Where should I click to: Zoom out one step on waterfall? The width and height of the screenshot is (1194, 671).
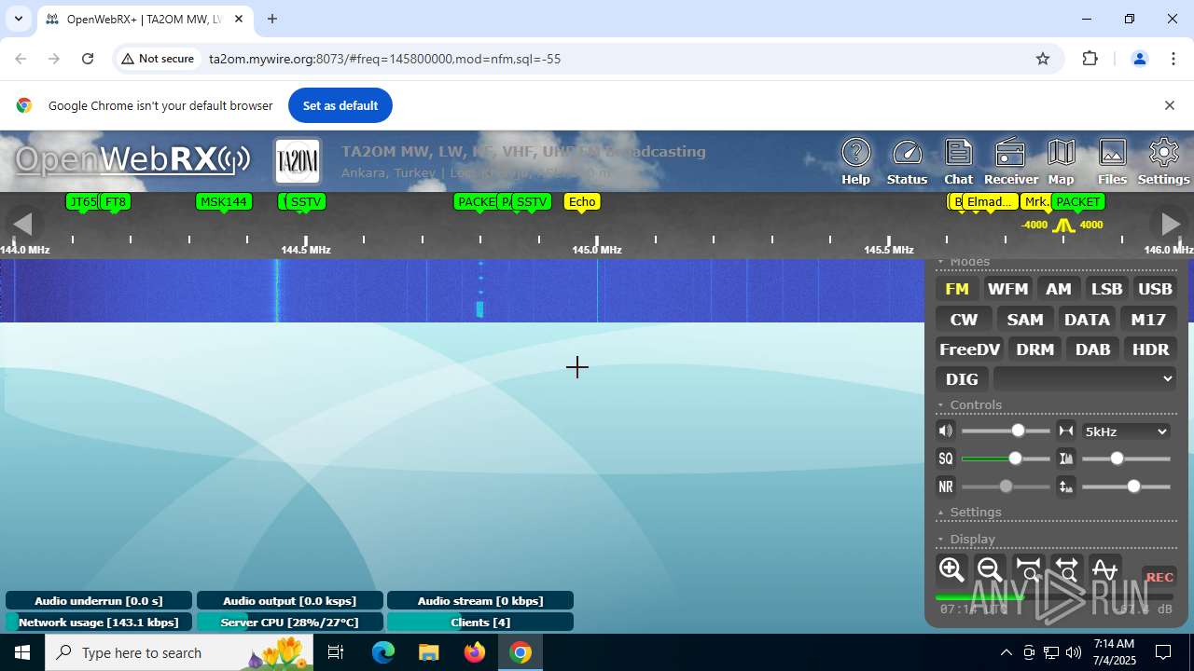[990, 569]
